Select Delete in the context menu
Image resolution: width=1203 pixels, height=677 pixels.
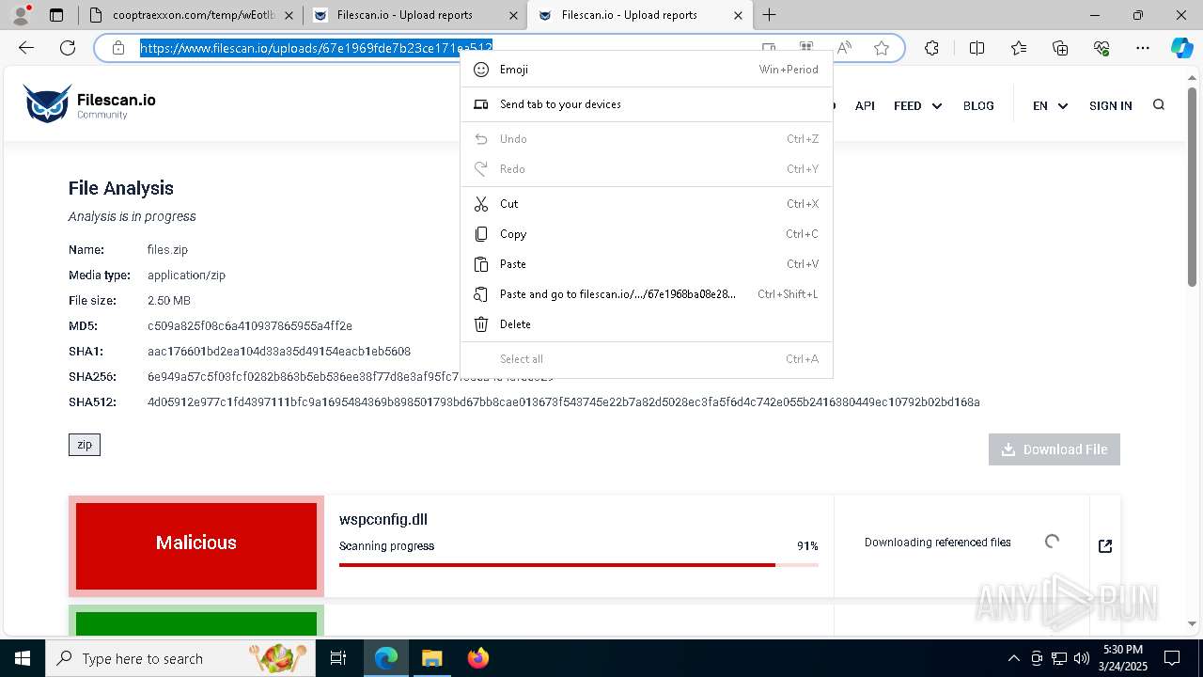coord(647,324)
